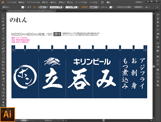
Task: Open the Swatches panel icon
Action: pyautogui.click(x=158, y=15)
